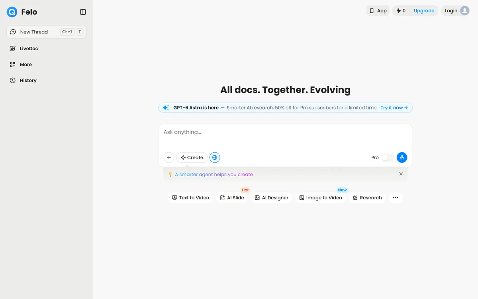Click the microphone voice input button
The image size is (478, 299).
pos(402,157)
